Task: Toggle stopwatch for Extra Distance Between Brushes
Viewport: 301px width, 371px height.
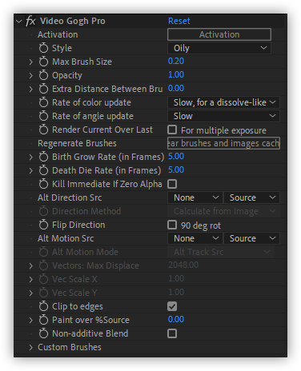Action: click(x=43, y=89)
